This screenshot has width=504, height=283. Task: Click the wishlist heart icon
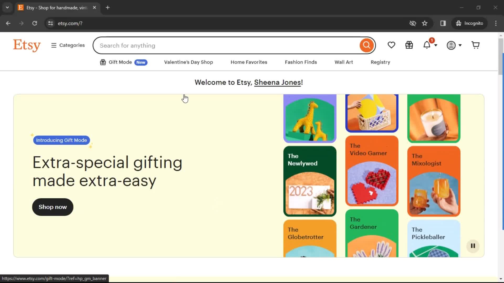click(x=391, y=45)
